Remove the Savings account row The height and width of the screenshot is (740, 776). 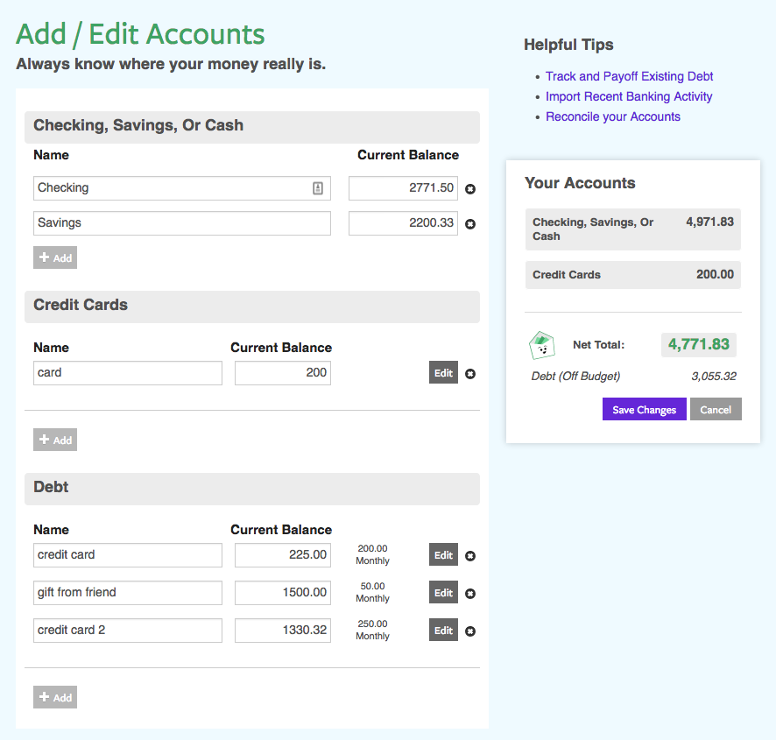click(470, 224)
